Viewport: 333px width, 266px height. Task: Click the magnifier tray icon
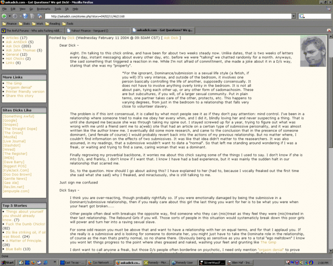coord(288,262)
